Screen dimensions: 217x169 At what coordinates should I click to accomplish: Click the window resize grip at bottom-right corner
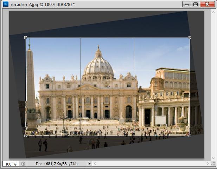[213, 164]
